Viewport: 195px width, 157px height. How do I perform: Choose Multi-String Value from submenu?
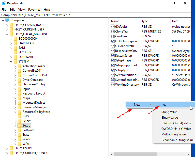(174, 134)
